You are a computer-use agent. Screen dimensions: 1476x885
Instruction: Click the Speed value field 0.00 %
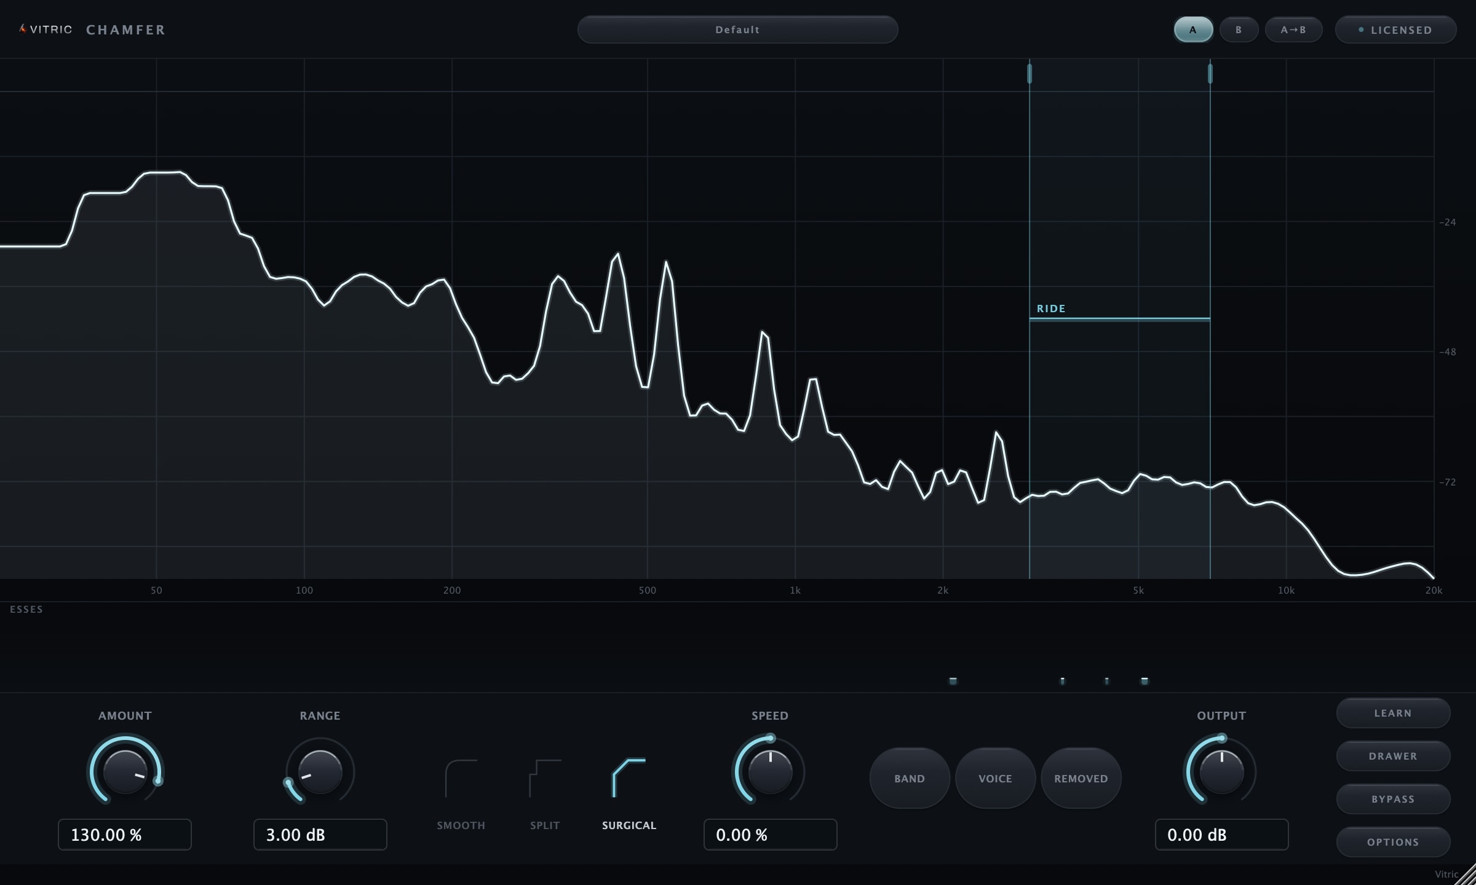click(771, 835)
